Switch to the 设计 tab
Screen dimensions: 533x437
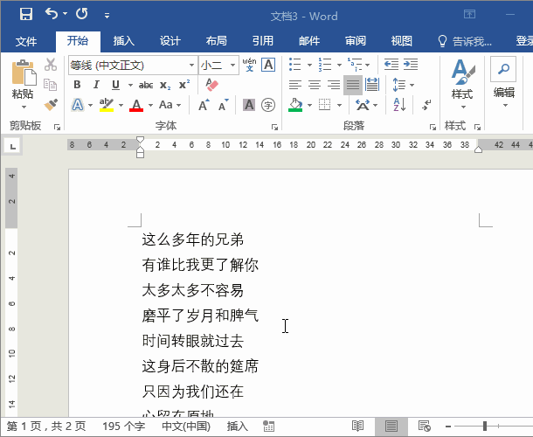pos(170,41)
